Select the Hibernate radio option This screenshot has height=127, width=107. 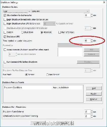[x=42, y=32]
